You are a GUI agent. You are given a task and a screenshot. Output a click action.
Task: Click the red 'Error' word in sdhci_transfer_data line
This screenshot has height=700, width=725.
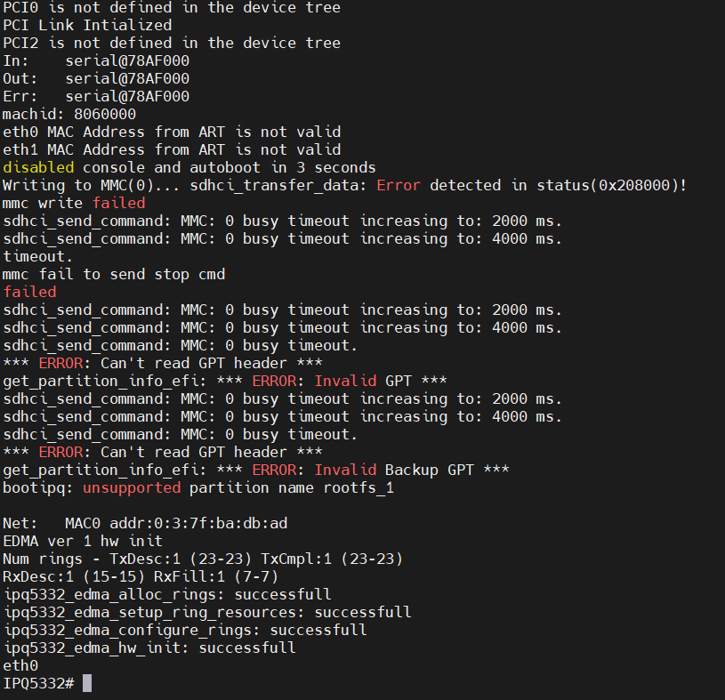(399, 185)
